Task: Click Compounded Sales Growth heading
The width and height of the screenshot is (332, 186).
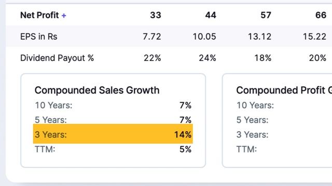Action: click(97, 90)
